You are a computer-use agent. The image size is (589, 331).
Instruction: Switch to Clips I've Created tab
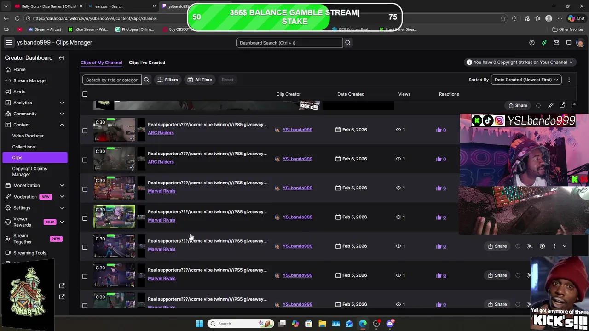pyautogui.click(x=147, y=63)
